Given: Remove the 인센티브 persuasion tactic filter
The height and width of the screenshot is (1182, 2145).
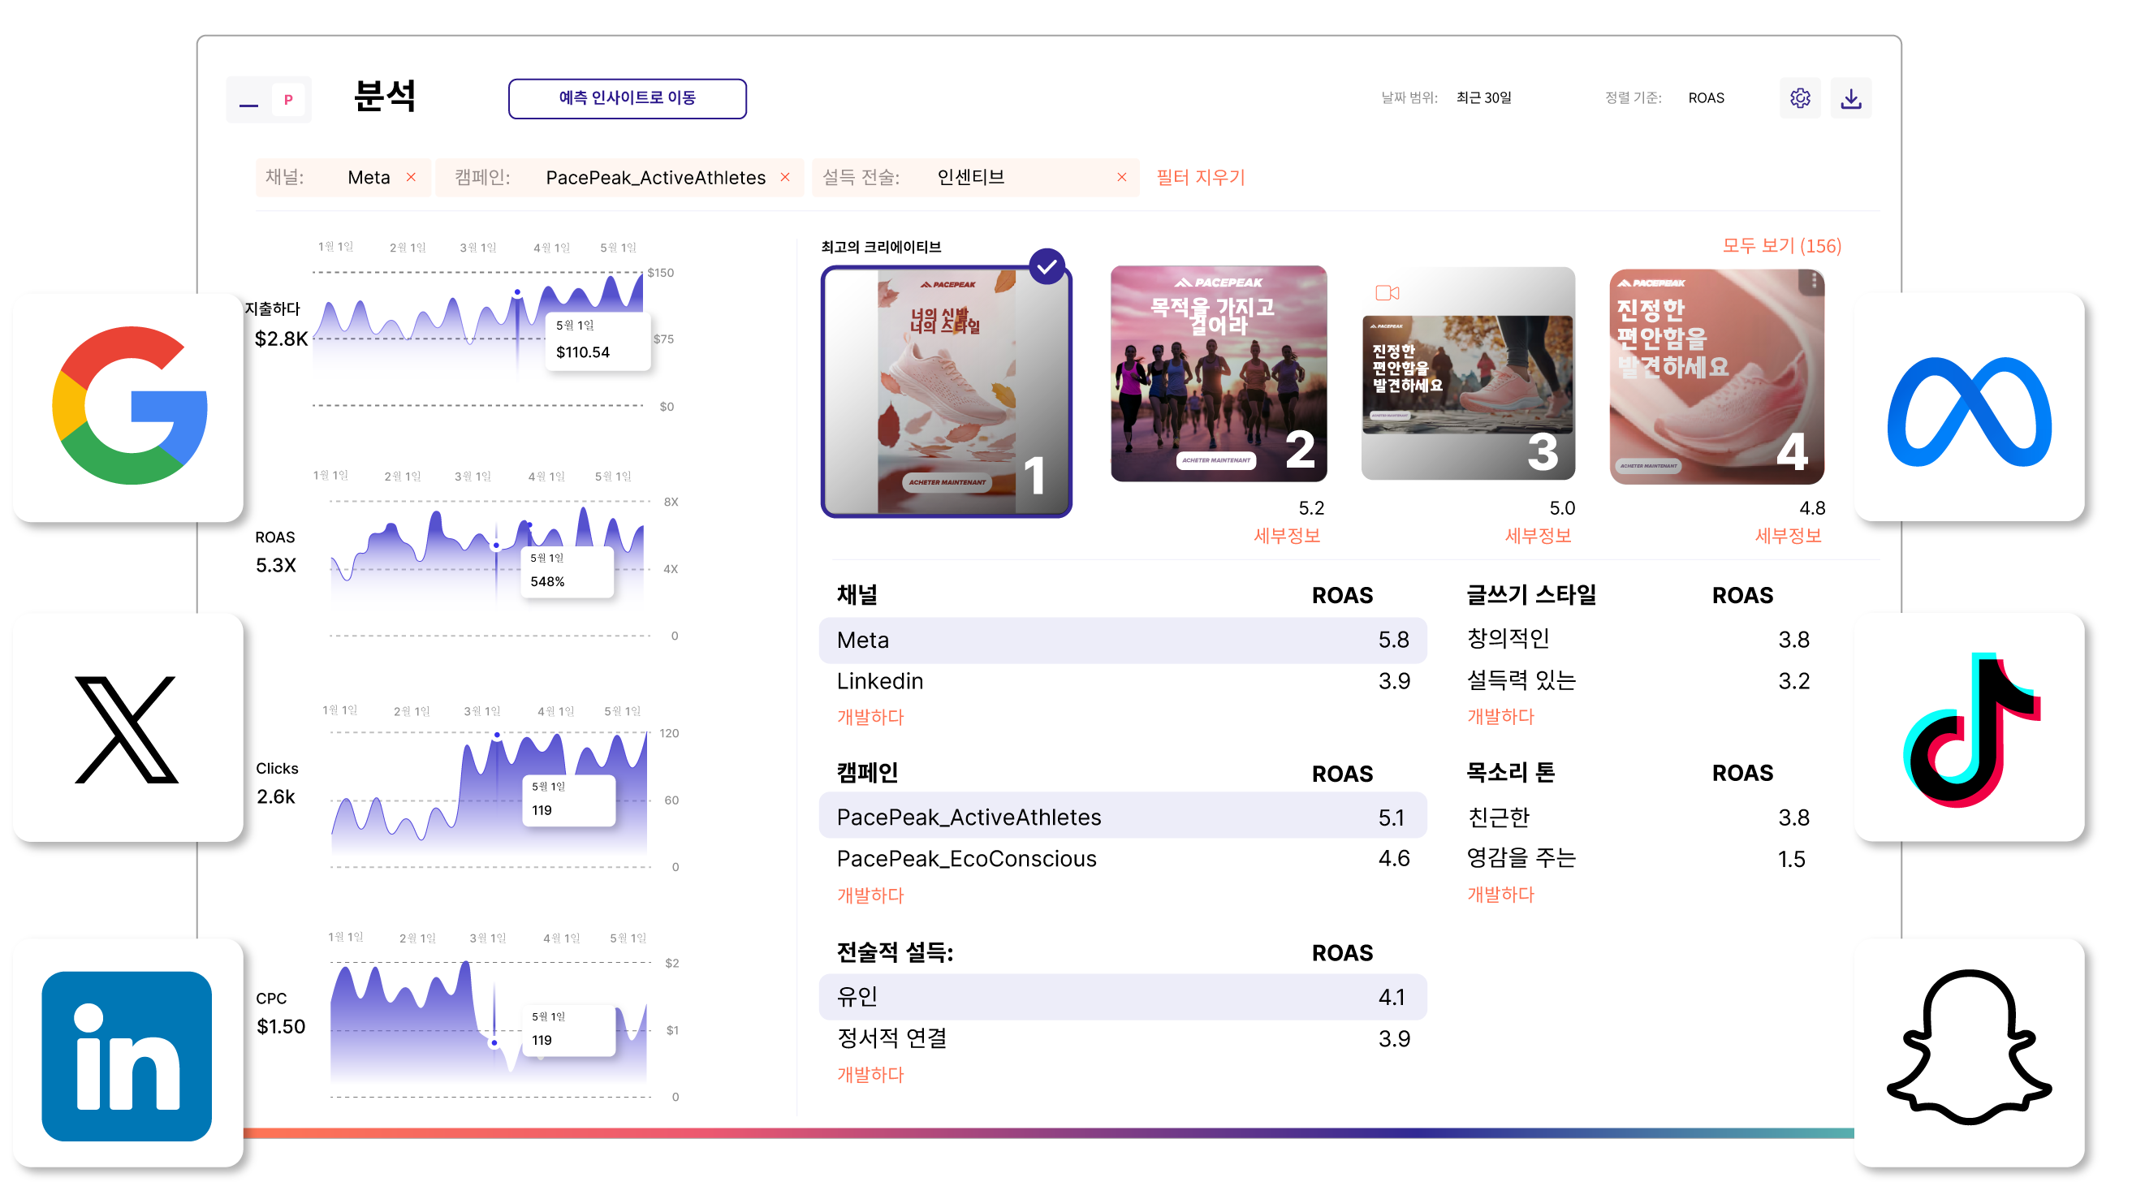Looking at the screenshot, I should (x=1122, y=177).
